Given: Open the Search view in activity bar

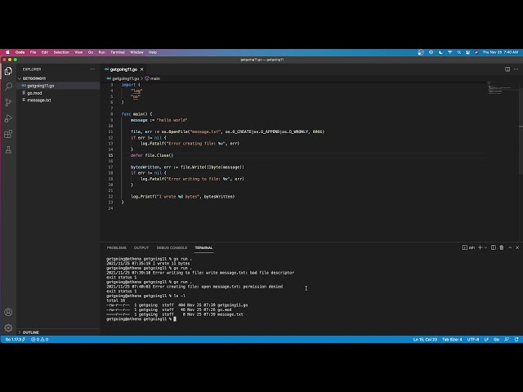Looking at the screenshot, I should [8, 87].
